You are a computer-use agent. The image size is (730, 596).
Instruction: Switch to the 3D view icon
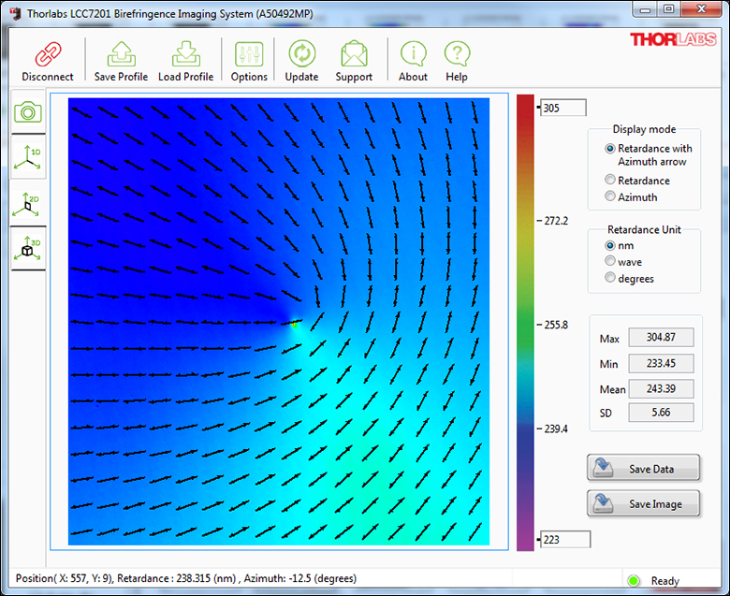point(28,249)
